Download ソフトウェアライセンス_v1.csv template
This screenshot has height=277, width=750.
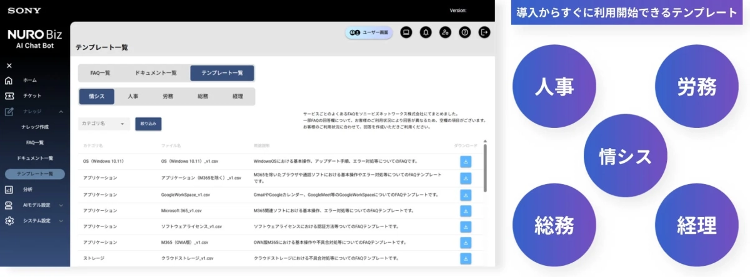(466, 226)
